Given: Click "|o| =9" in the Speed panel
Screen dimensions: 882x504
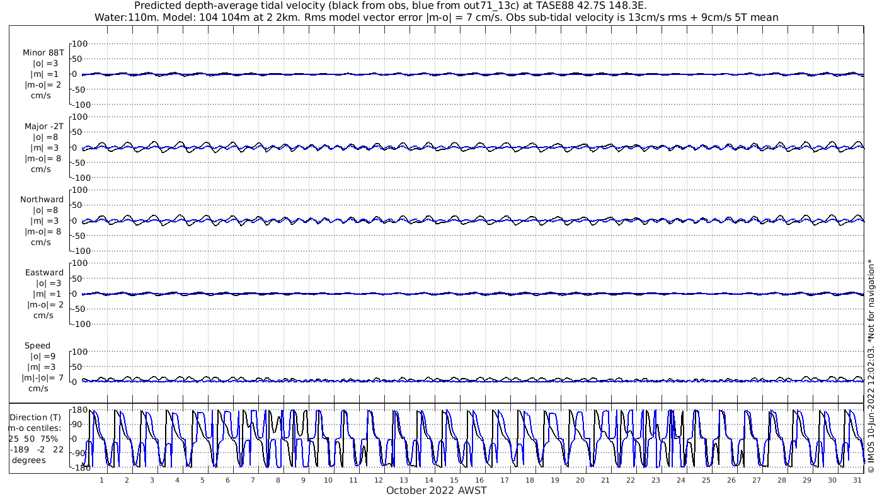Looking at the screenshot, I should (x=42, y=357).
